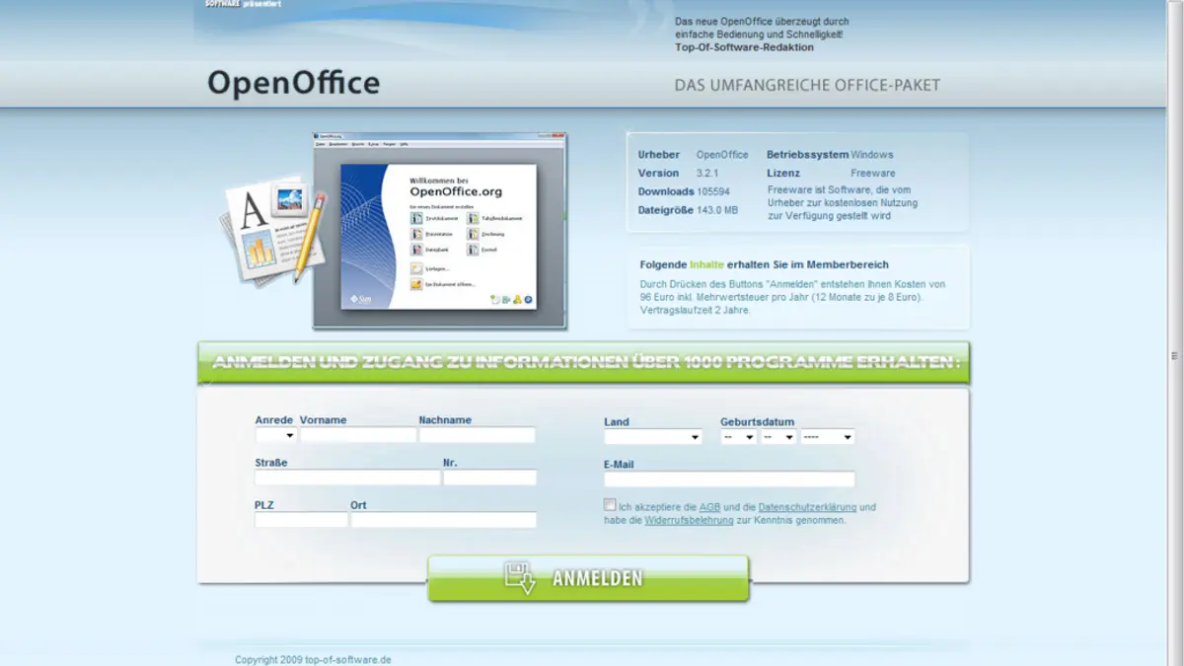Viewport: 1184px width, 666px height.
Task: Focus the Nachname input field
Action: point(478,435)
